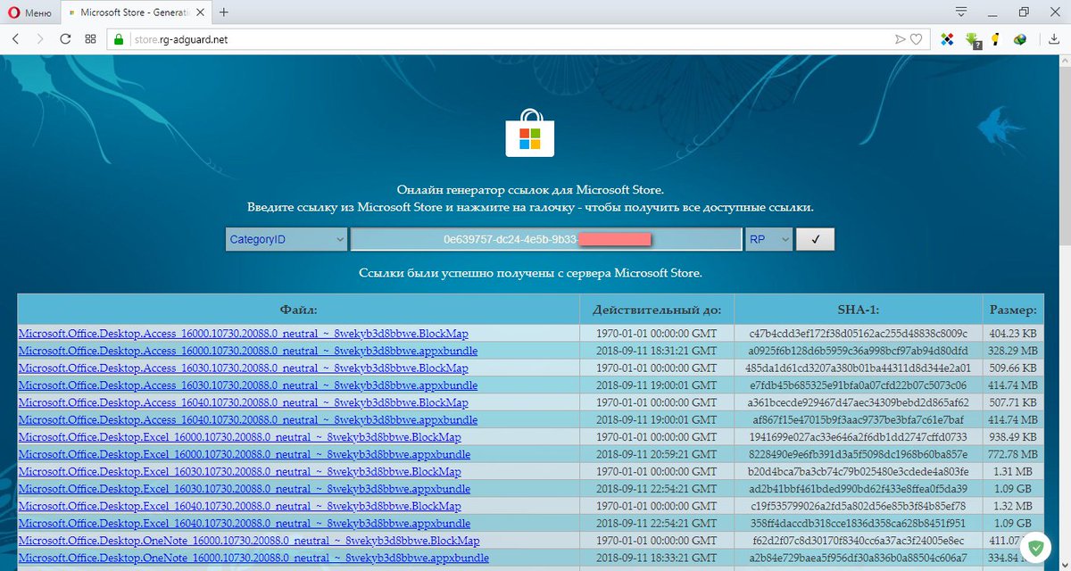This screenshot has height=571, width=1071.
Task: Click the colored diamonds extension icon
Action: click(x=946, y=38)
